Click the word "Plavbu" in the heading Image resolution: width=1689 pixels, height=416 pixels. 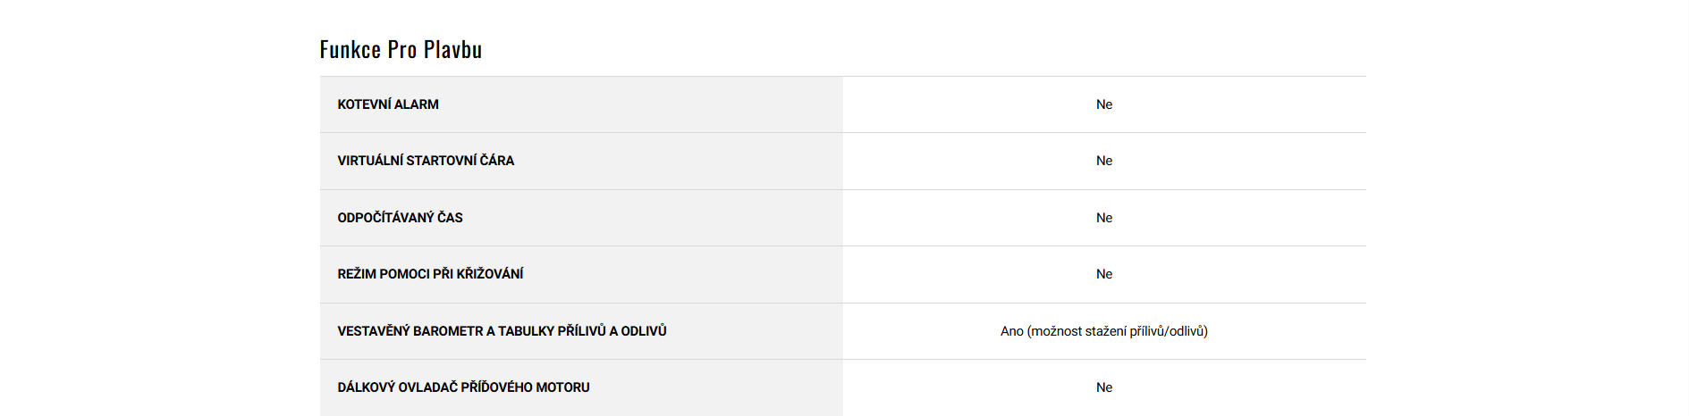pyautogui.click(x=452, y=49)
